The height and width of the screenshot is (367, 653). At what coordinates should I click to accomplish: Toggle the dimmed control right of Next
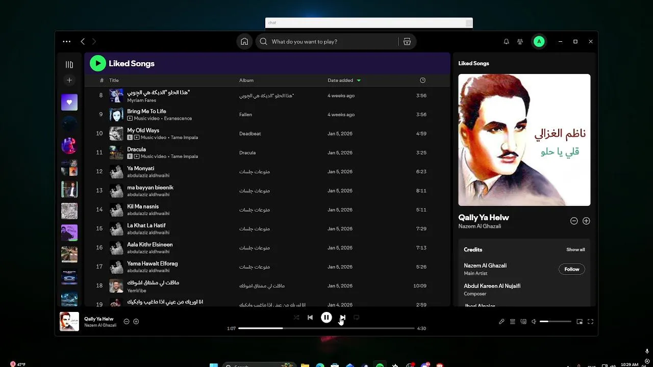[357, 318]
